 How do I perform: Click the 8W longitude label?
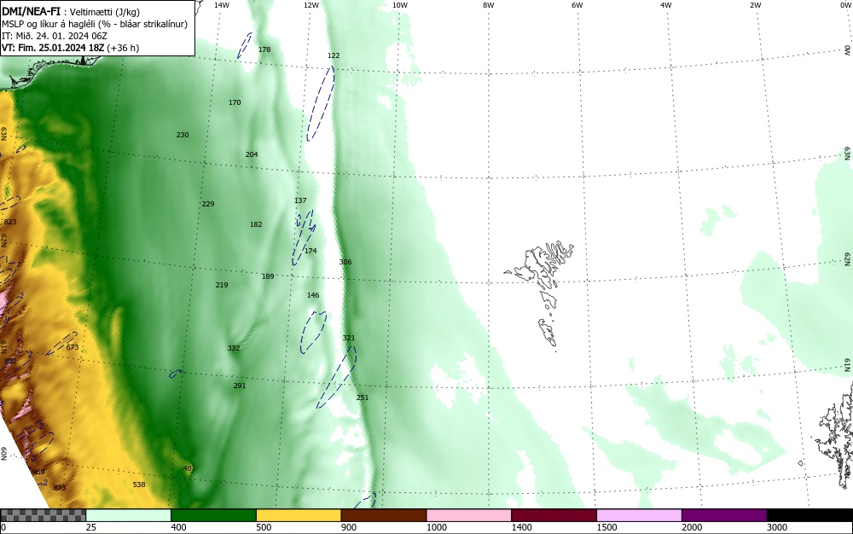pos(489,5)
